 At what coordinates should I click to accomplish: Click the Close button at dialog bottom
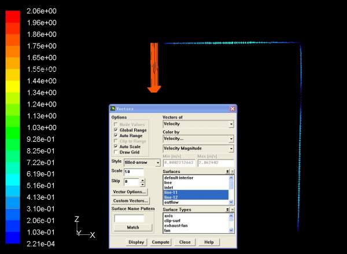coord(185,242)
